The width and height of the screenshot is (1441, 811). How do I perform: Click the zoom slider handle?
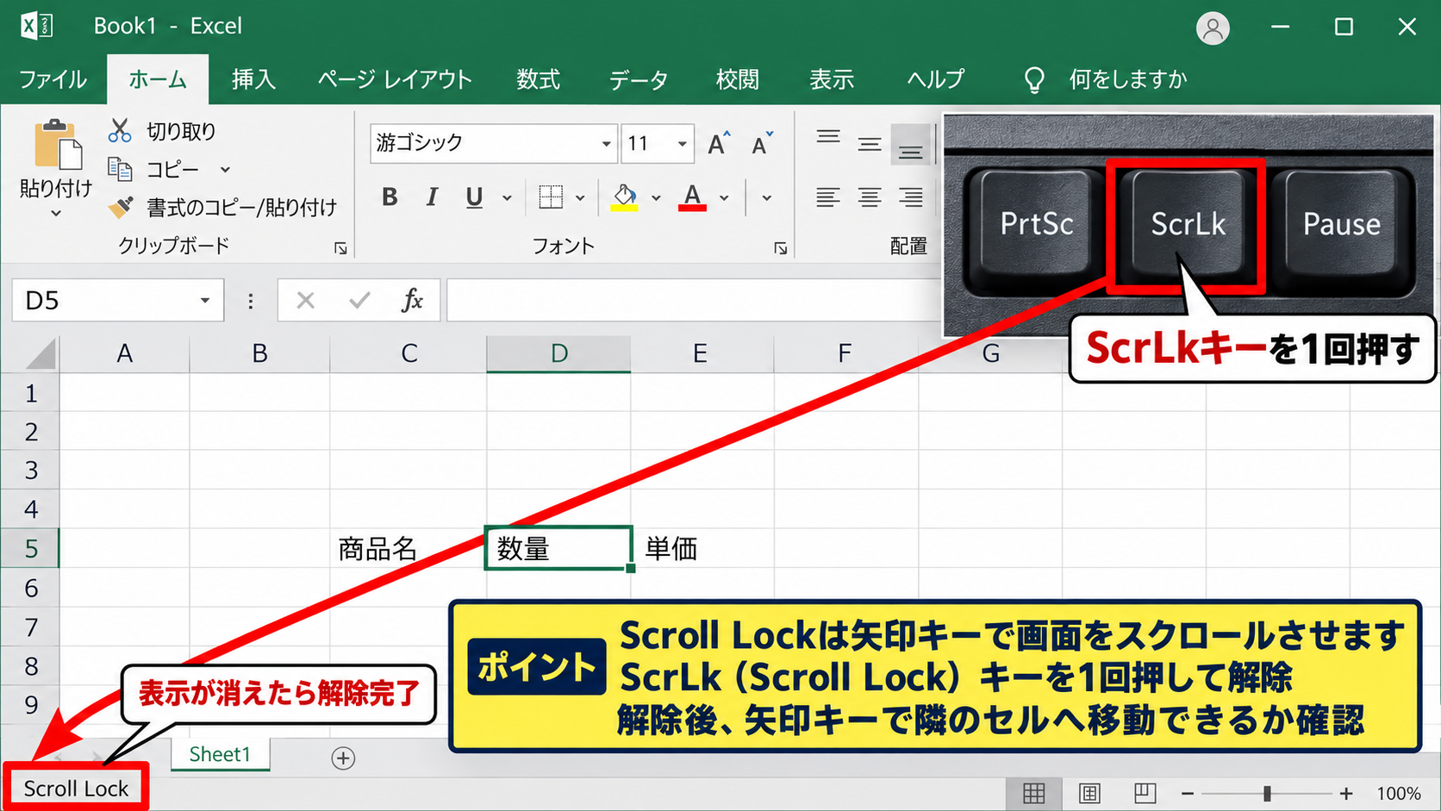[1267, 793]
